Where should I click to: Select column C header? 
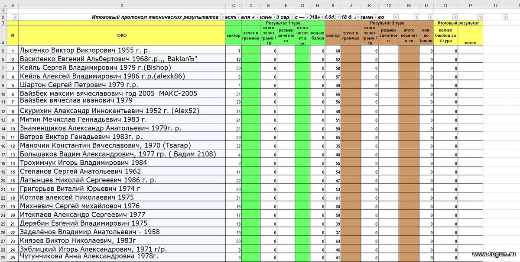point(234,5)
